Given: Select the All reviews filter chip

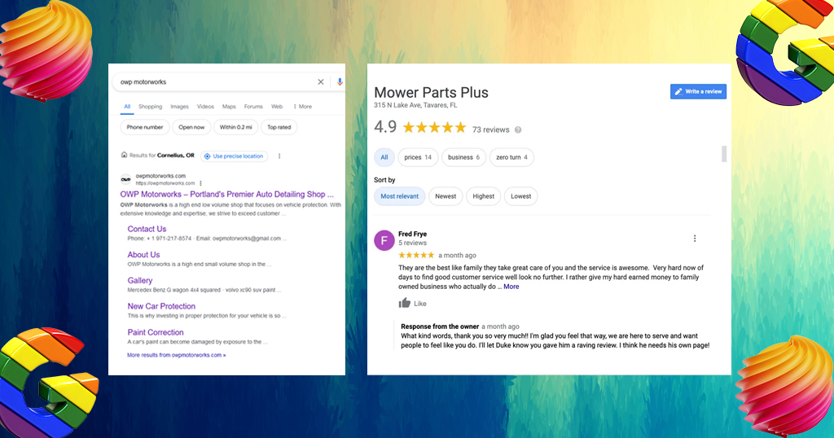Looking at the screenshot, I should click(384, 157).
